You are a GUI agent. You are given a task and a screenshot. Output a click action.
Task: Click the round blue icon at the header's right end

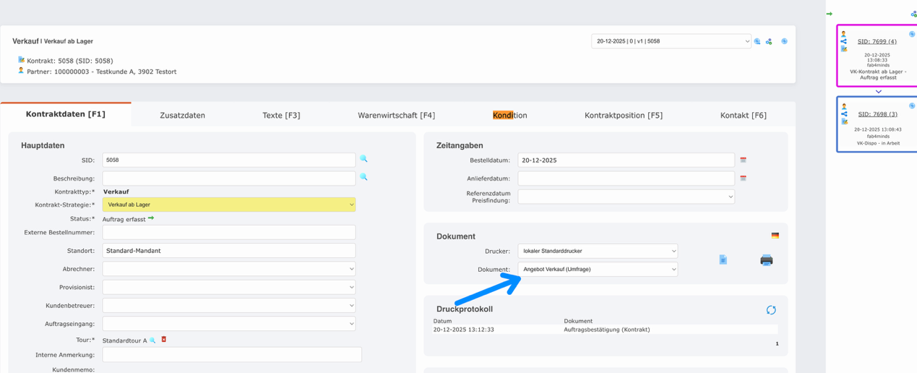(x=784, y=41)
